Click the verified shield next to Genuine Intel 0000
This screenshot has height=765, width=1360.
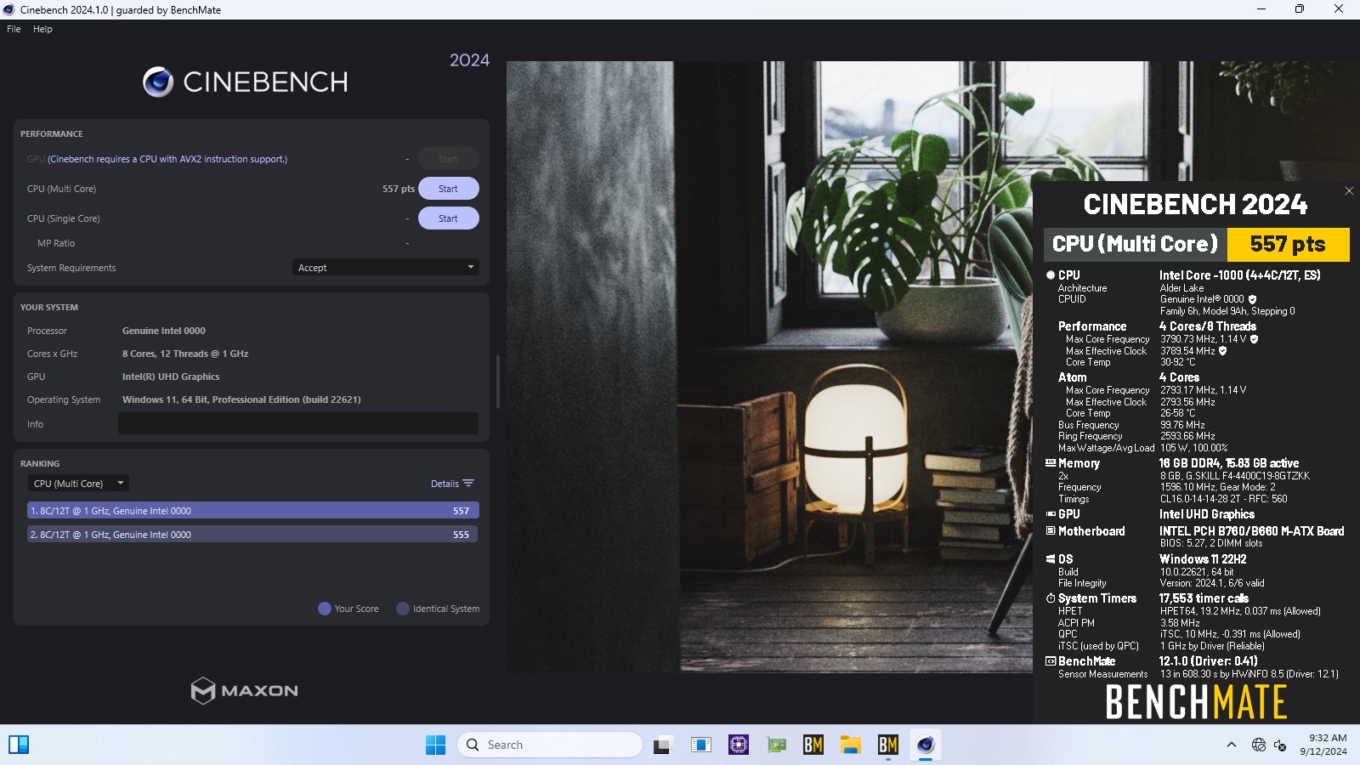pyautogui.click(x=1252, y=299)
